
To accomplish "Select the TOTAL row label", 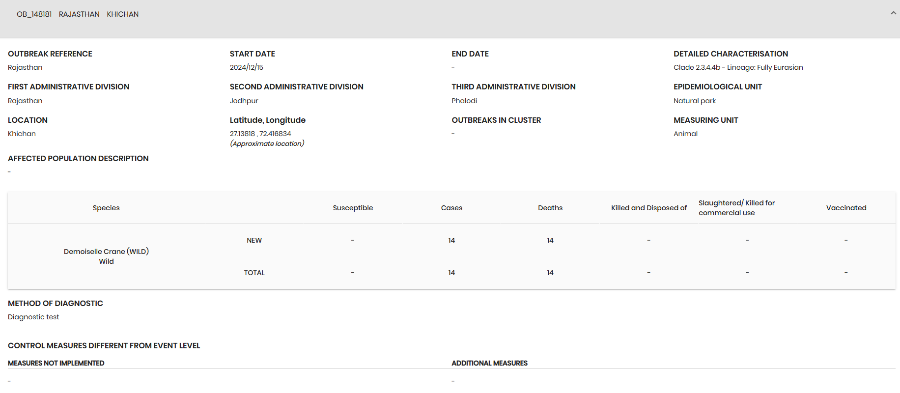I will click(x=254, y=273).
